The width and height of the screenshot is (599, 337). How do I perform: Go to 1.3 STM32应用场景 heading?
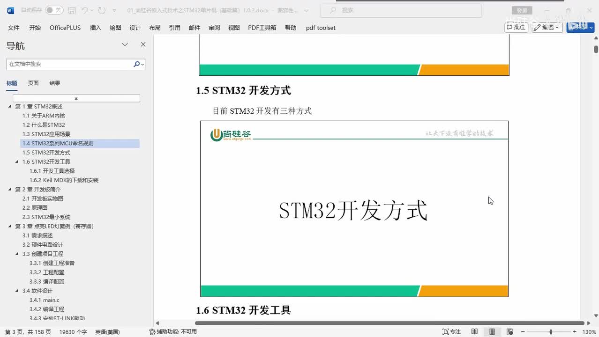(x=46, y=134)
